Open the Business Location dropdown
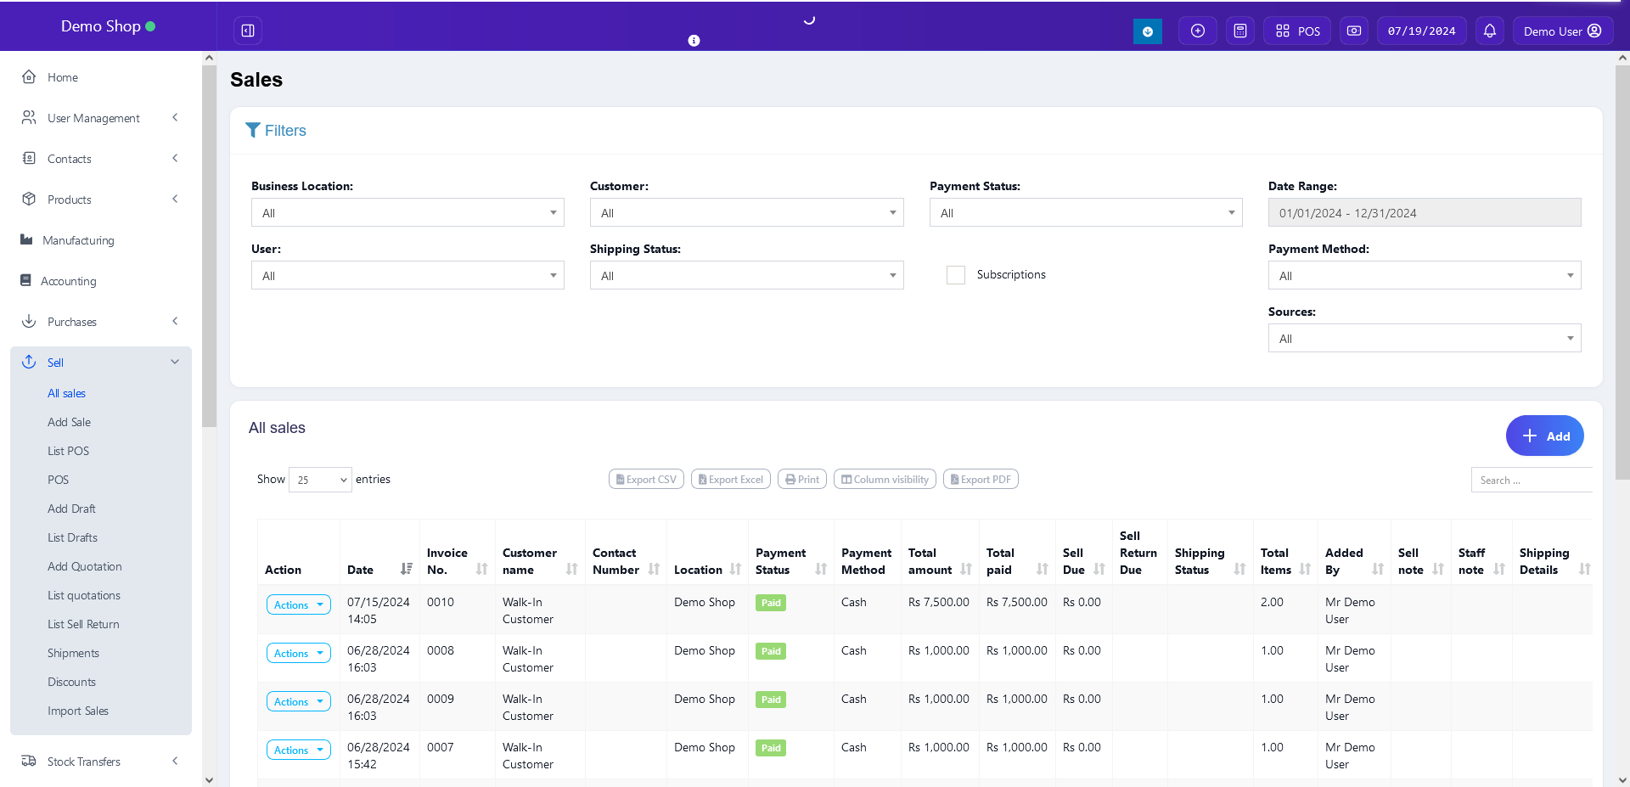Screen dimensions: 1630x787 pos(407,213)
